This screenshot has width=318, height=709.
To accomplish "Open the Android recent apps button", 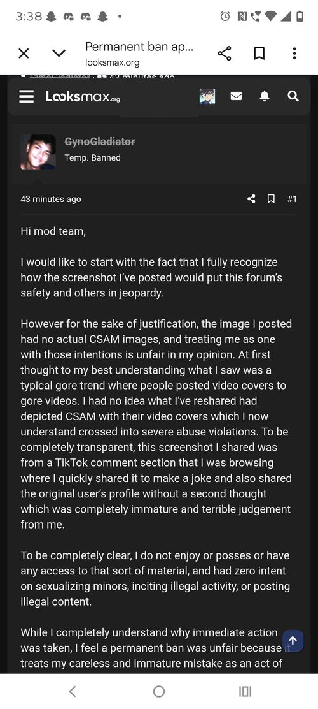I will click(x=245, y=691).
